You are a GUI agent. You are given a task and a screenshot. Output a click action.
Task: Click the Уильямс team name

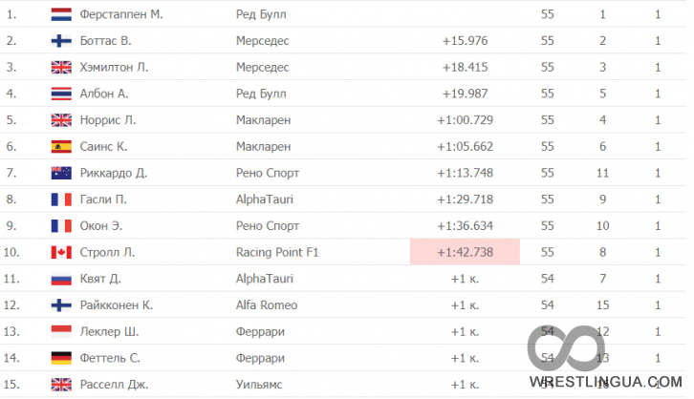point(259,385)
